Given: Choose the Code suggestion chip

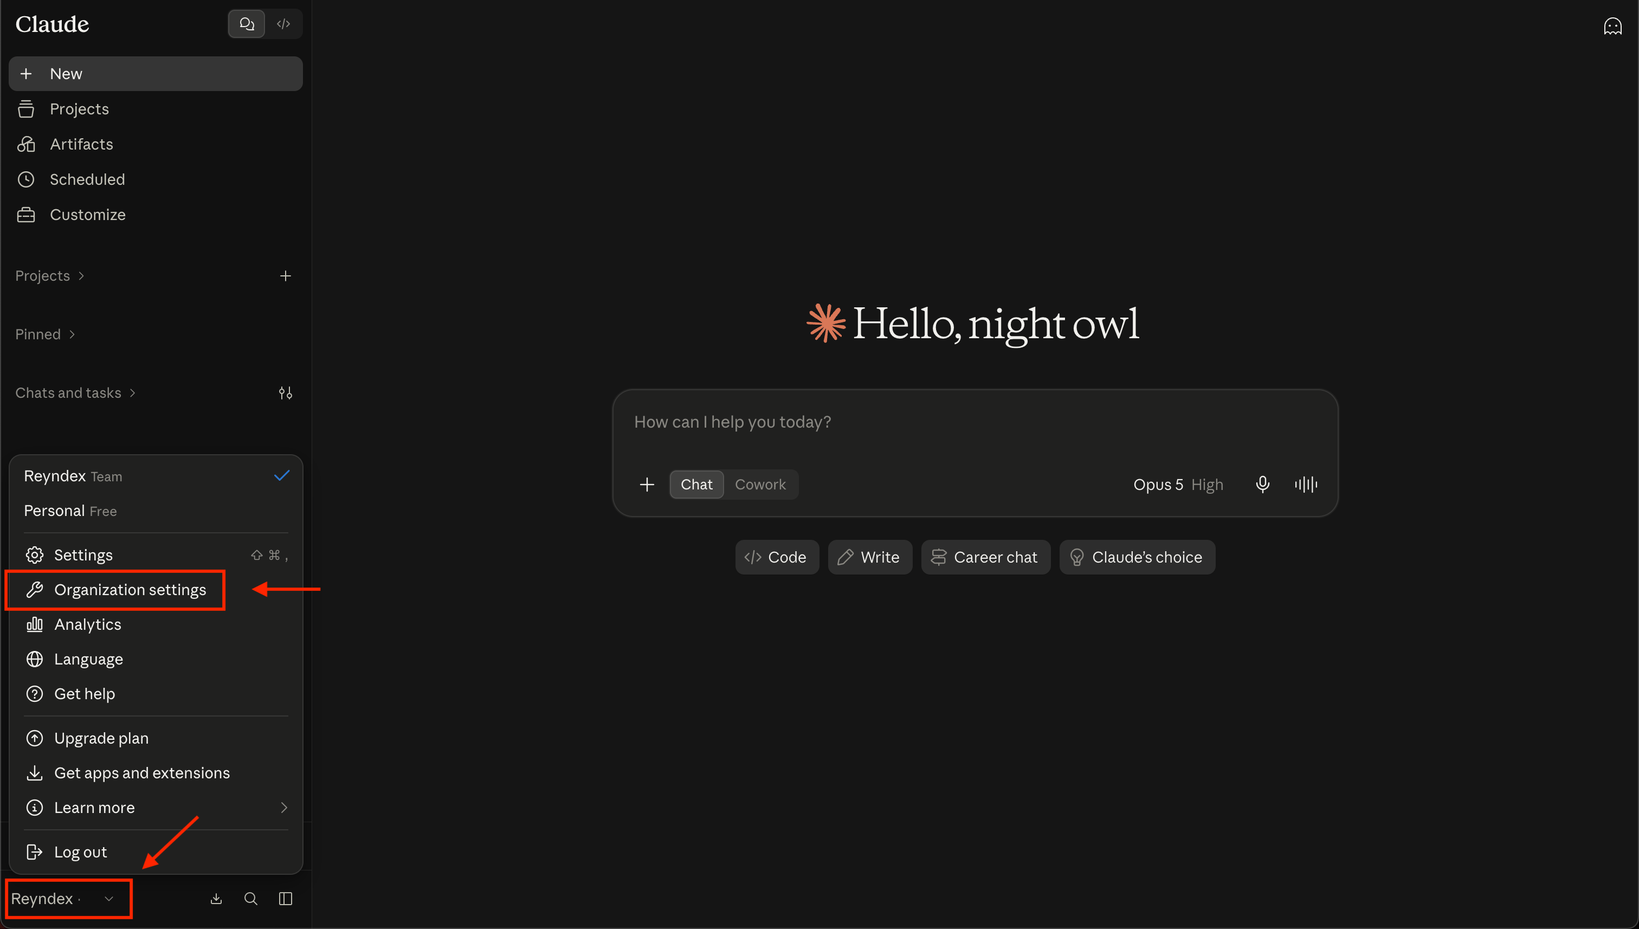Looking at the screenshot, I should (777, 557).
